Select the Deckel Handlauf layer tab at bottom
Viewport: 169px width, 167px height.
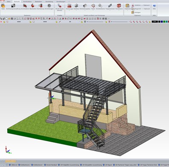point(51,165)
